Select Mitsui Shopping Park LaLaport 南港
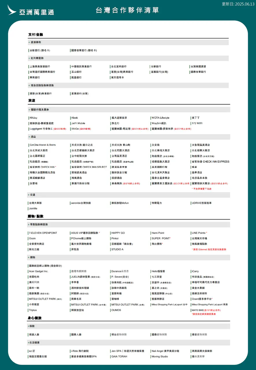The image size is (256, 370). pos(210,305)
